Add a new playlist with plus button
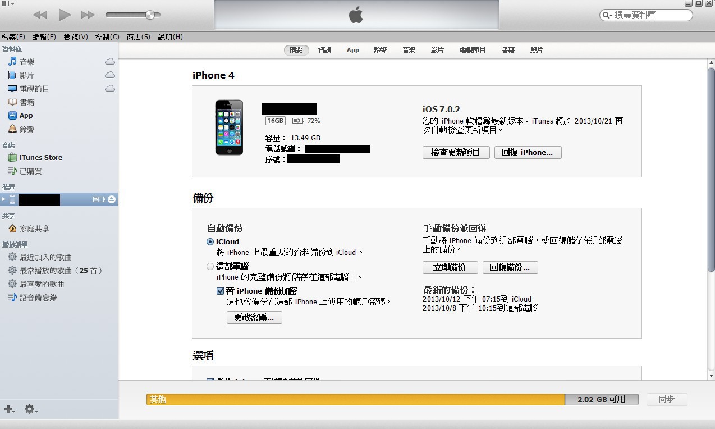The height and width of the screenshot is (429, 715). (9, 409)
